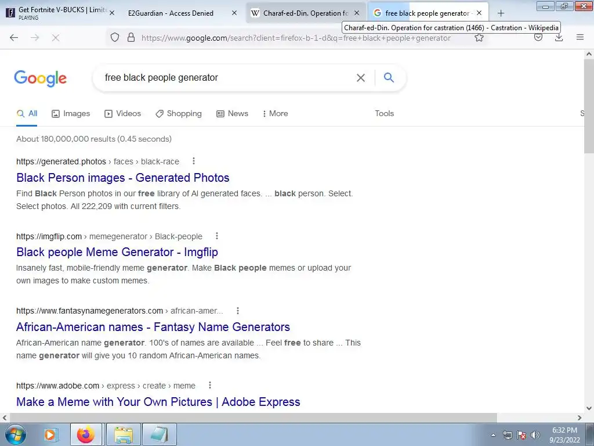Screen dimensions: 594x446
Task: Open a new browser tab
Action: point(501,13)
